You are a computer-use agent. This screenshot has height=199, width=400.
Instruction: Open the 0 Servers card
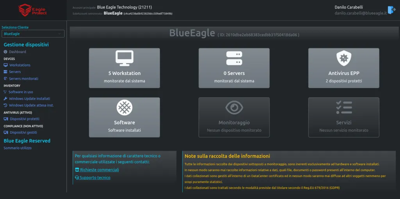pos(234,68)
